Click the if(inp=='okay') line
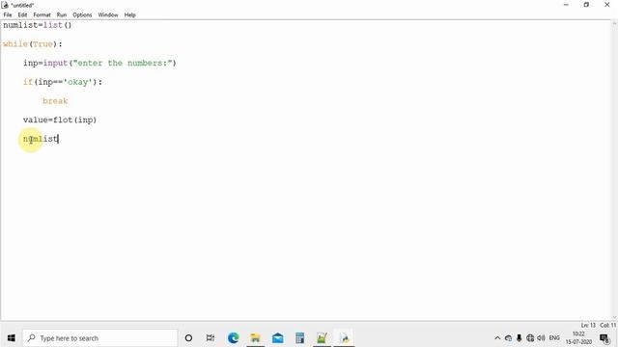Image resolution: width=618 pixels, height=347 pixels. (x=63, y=82)
